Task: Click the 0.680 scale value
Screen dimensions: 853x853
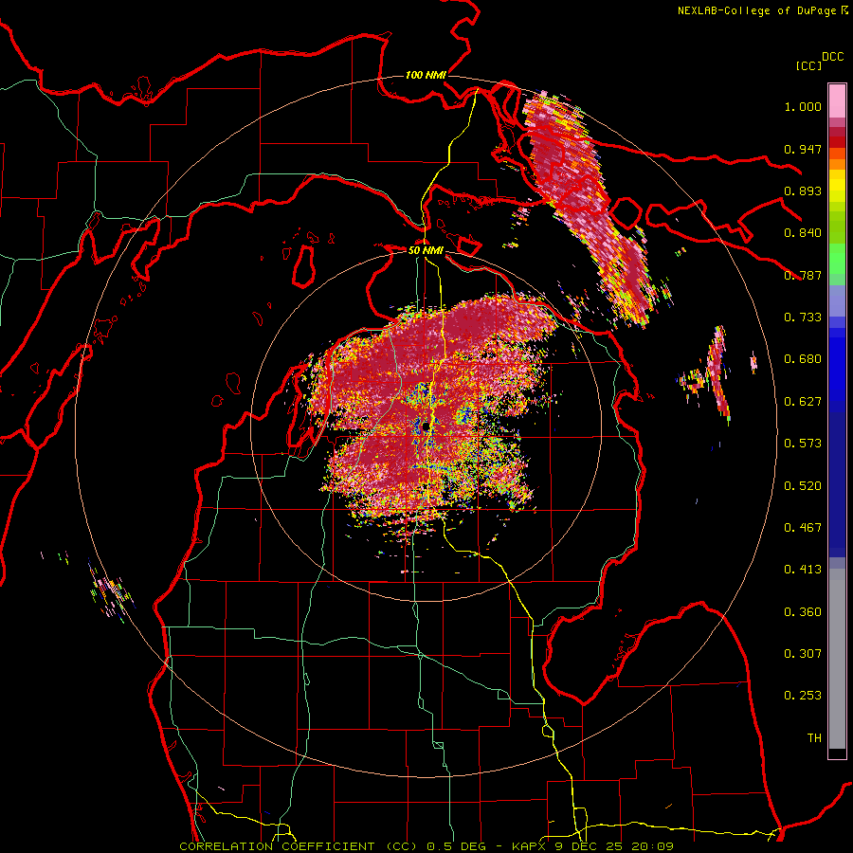Action: tap(803, 359)
